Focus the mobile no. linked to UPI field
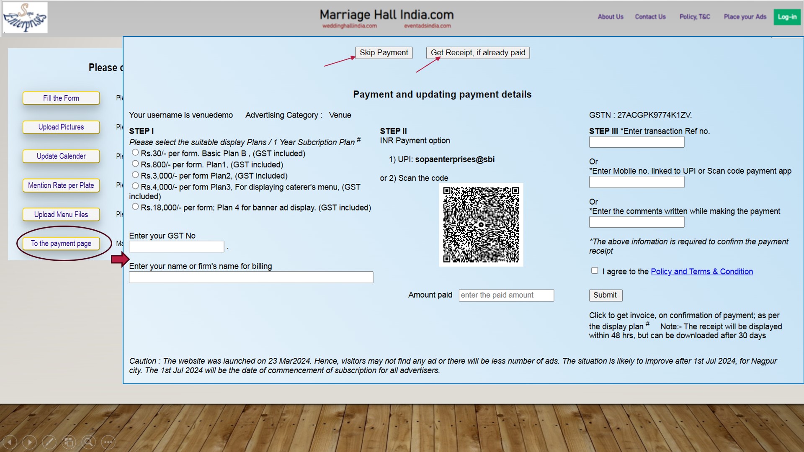804x452 pixels. (x=636, y=182)
